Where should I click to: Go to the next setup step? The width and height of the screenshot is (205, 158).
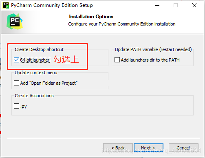click(148, 148)
